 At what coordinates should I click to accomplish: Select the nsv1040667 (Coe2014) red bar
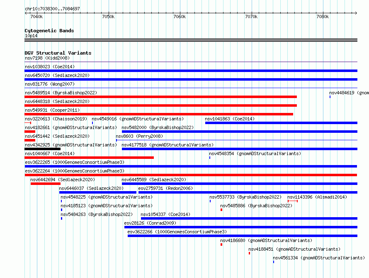[x=89, y=158]
